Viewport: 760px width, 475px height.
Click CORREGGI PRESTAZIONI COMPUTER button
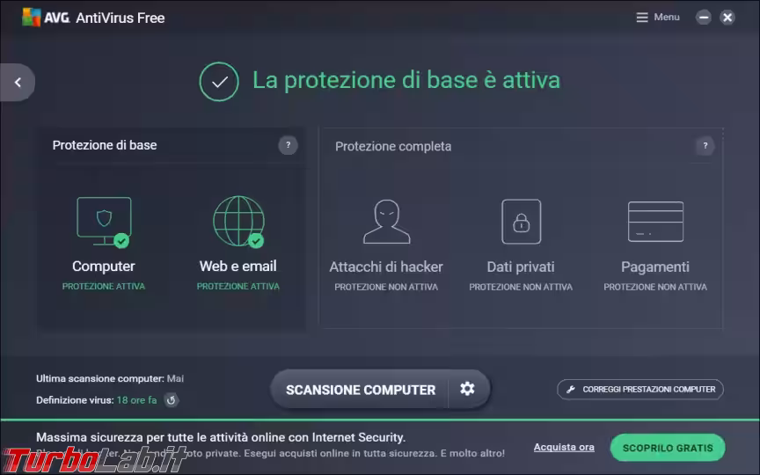640,389
